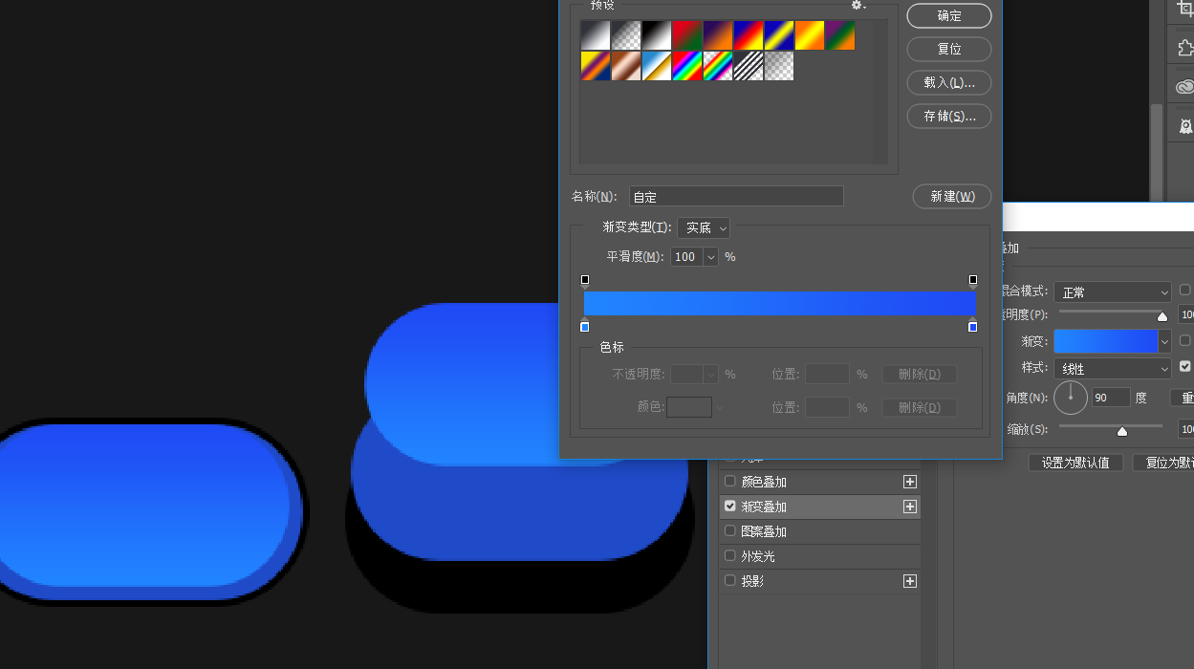The width and height of the screenshot is (1194, 669).
Task: Select the violet-to-orange gradient preset
Action: pyautogui.click(x=718, y=35)
